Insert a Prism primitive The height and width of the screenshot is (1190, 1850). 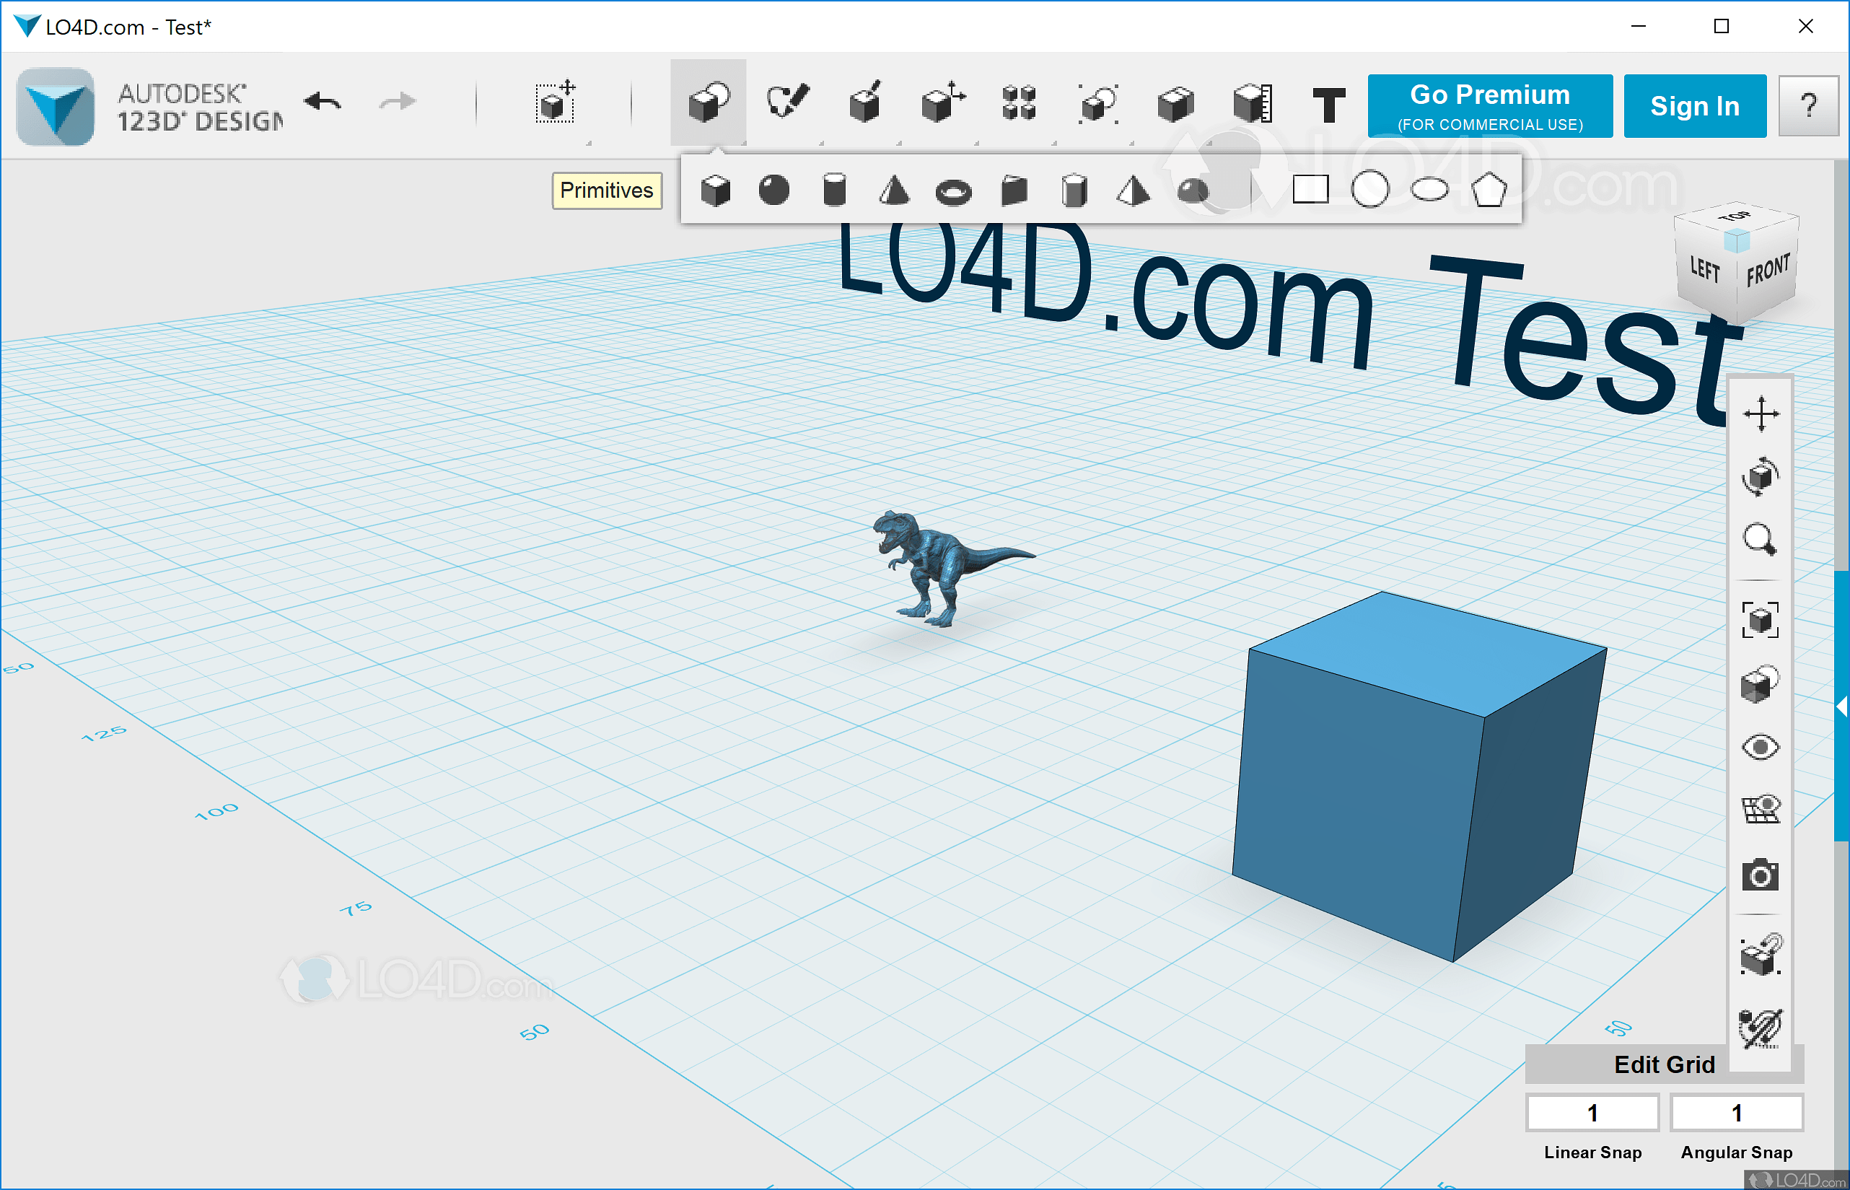coord(1074,190)
